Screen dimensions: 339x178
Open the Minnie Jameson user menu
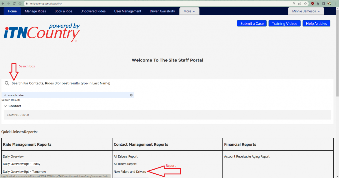point(306,11)
